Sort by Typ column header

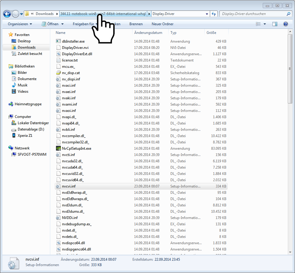click(173, 33)
